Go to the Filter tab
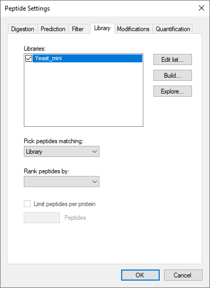Image resolution: width=210 pixels, height=288 pixels. click(x=78, y=29)
